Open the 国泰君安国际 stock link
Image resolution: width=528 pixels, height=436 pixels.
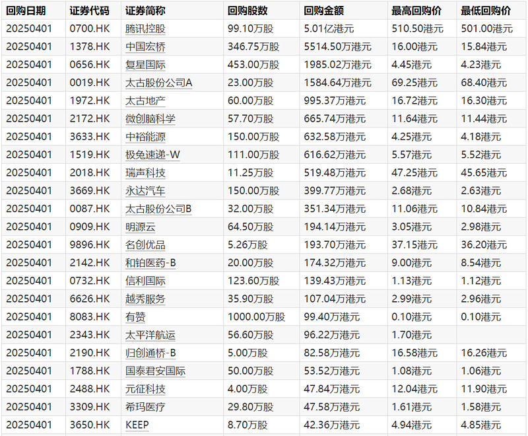(x=155, y=371)
